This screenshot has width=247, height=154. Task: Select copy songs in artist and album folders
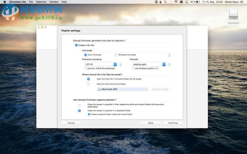(x=79, y=106)
